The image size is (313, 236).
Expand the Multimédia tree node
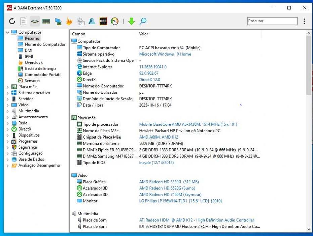click(8, 111)
